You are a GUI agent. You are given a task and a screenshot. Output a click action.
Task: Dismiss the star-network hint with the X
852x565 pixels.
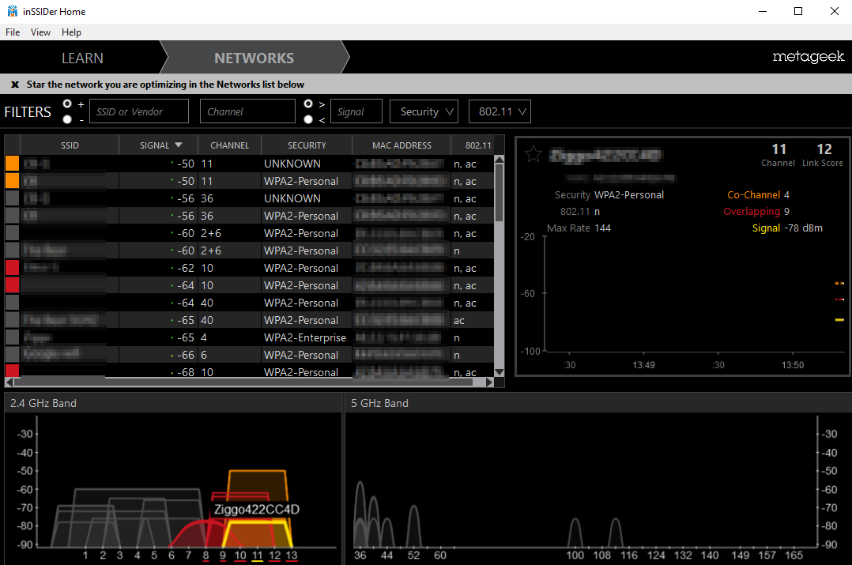(x=15, y=85)
